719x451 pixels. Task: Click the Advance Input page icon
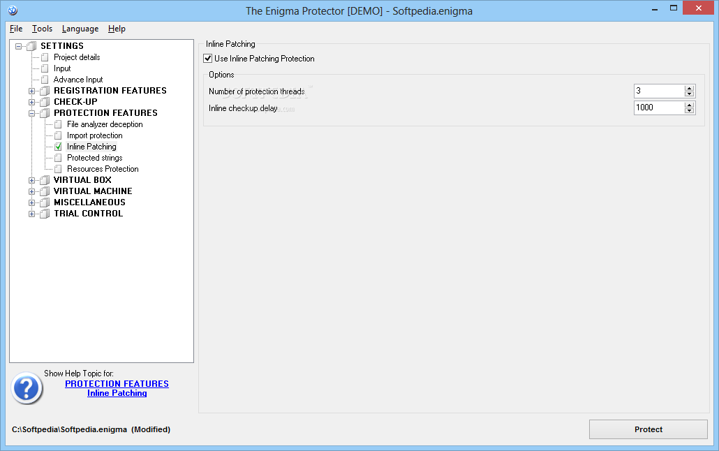click(45, 80)
